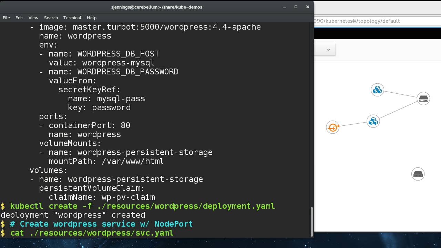Image resolution: width=441 pixels, height=248 pixels.
Task: Click 'volumeMounts:' line in terminal
Action: (x=70, y=143)
